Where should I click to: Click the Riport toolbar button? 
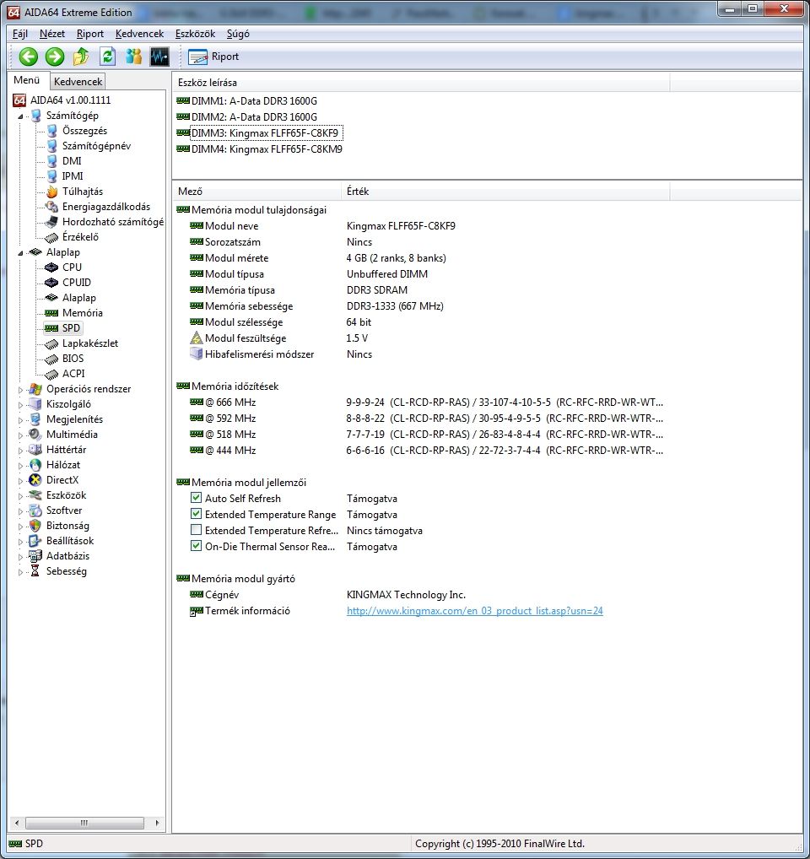click(x=213, y=57)
